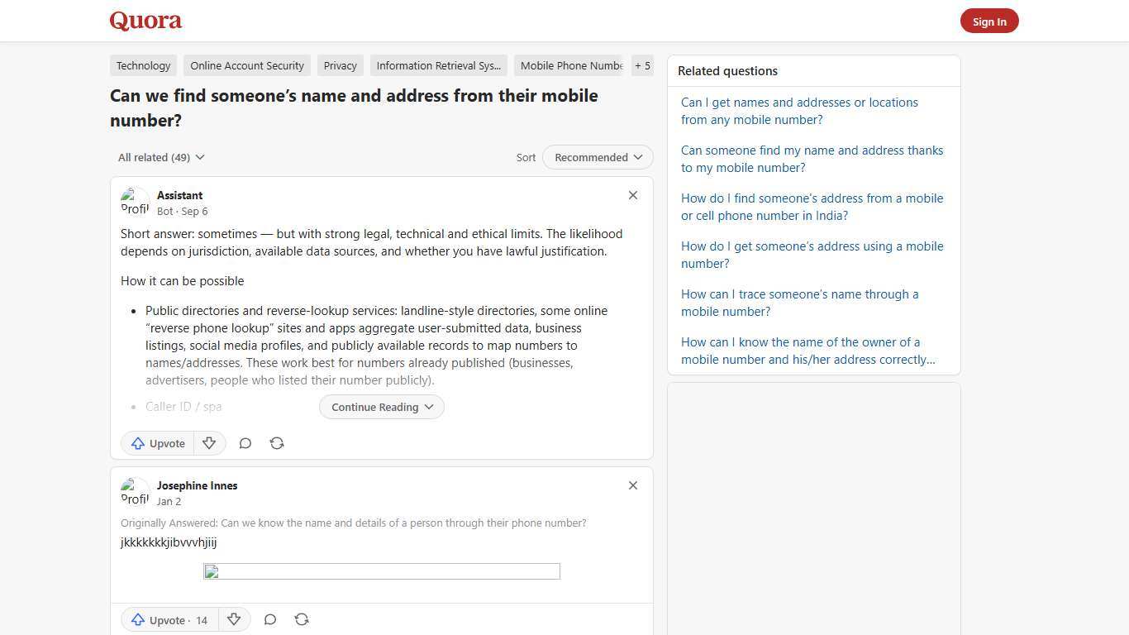Click the upvote arrow on Josephine's answer
1129x635 pixels.
point(138,619)
